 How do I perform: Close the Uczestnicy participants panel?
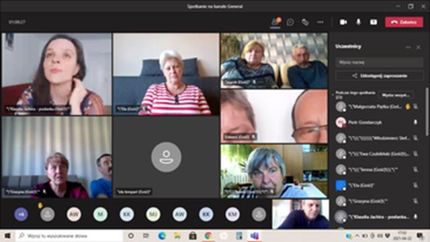418,47
